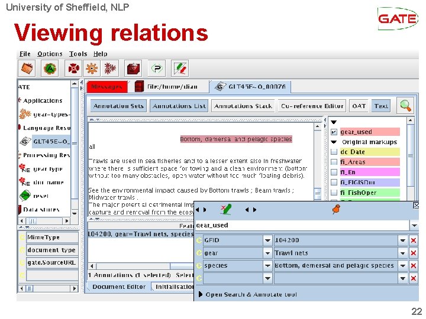
Task: Collapse the Original markups annotation set
Action: click(334, 142)
